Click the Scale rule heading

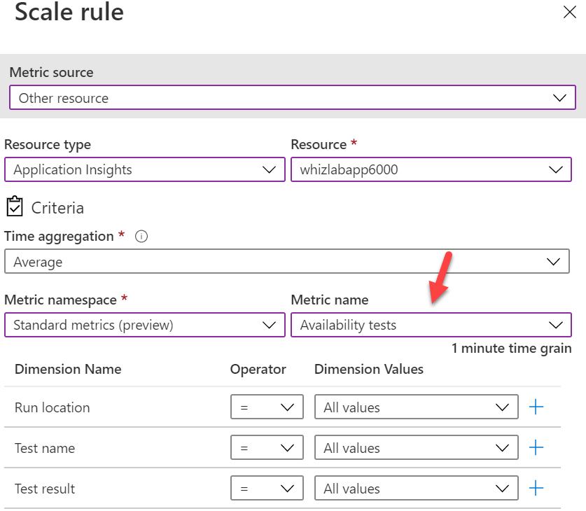(x=69, y=13)
